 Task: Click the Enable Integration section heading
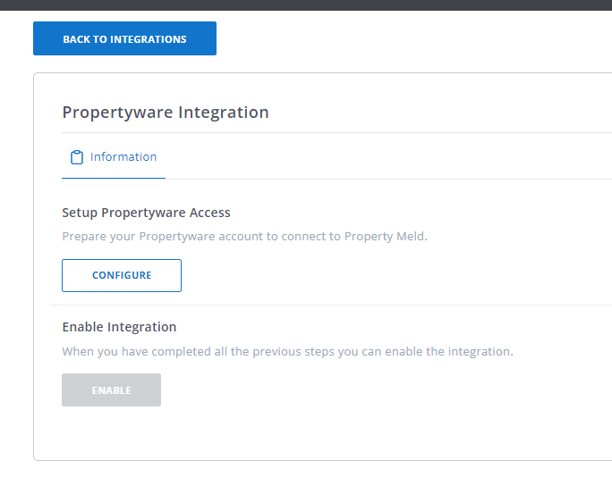coord(119,327)
